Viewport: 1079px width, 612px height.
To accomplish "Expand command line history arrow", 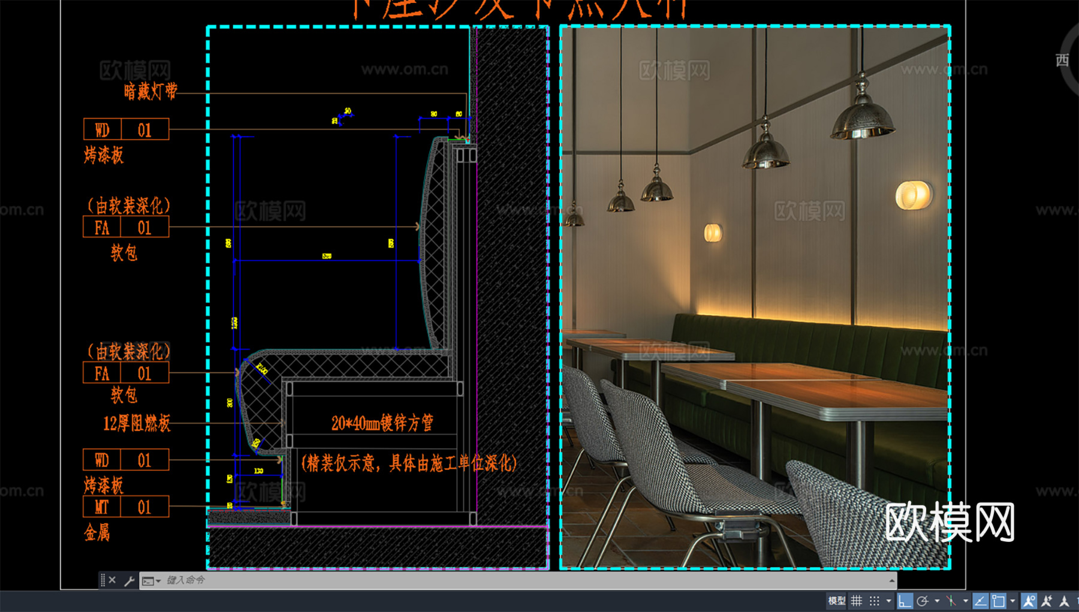I will 892,580.
